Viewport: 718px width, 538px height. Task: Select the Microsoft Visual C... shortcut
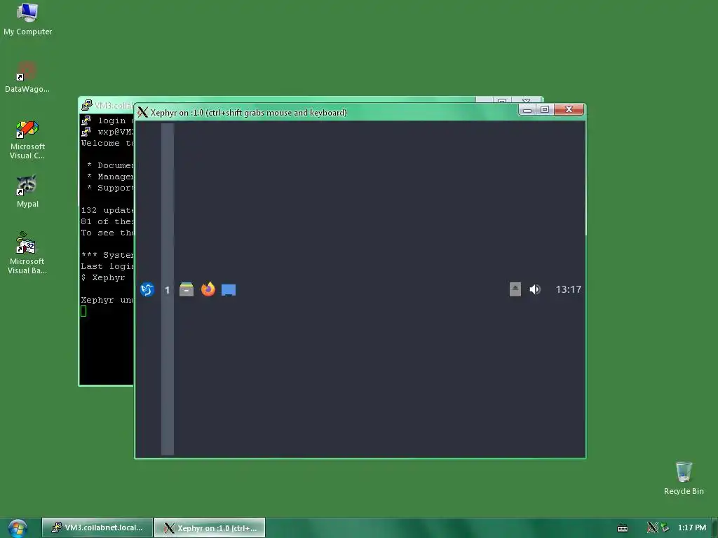pos(27,139)
